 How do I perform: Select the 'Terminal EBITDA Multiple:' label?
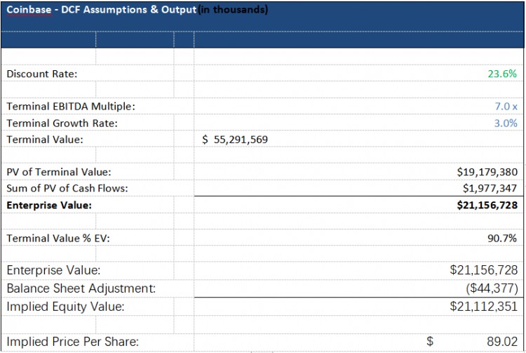pyautogui.click(x=71, y=107)
